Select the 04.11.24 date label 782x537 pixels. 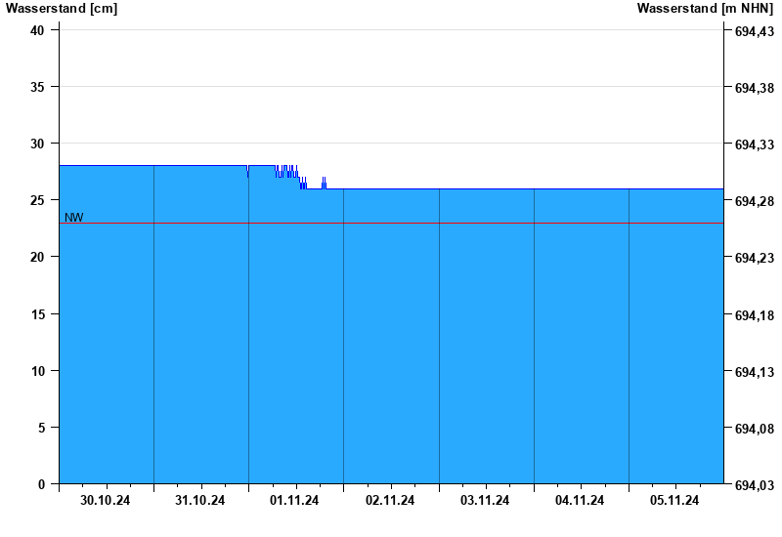(580, 501)
